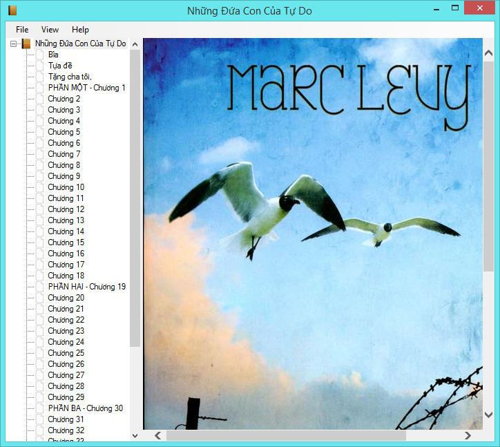Open PHẦN MỘT - Chương 1

[87, 88]
